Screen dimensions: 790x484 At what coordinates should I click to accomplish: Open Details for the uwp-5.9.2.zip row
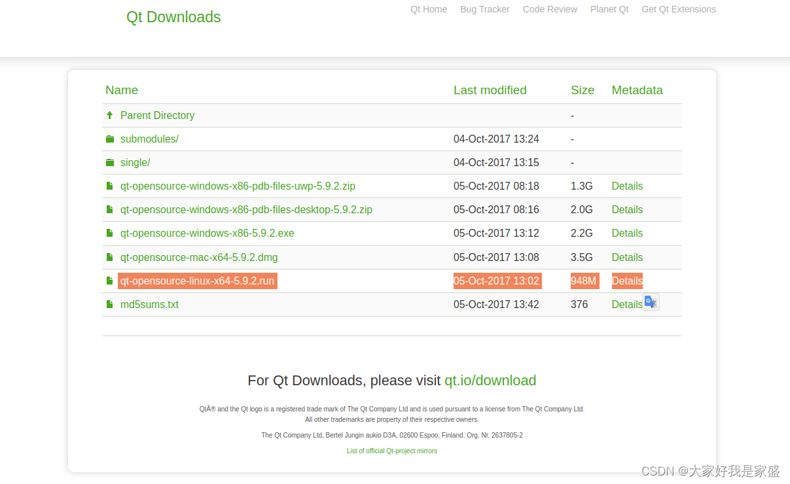tap(627, 186)
